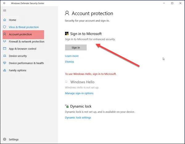This screenshot has height=144, width=185.
Task: Select App & browser control window icon
Action: pyautogui.click(x=5, y=48)
